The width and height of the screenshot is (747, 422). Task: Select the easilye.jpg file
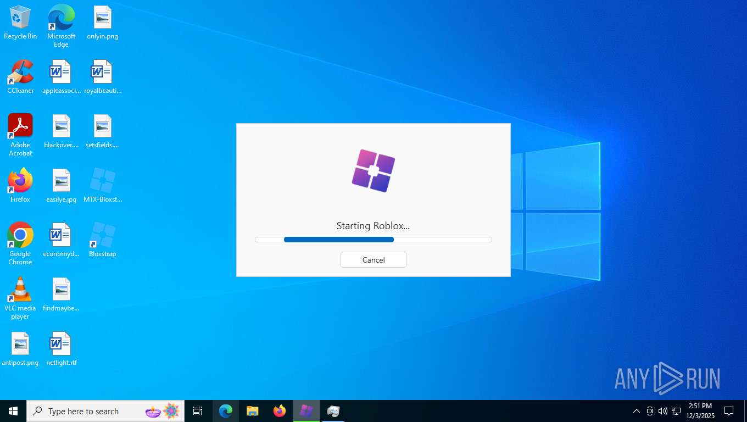pyautogui.click(x=61, y=186)
